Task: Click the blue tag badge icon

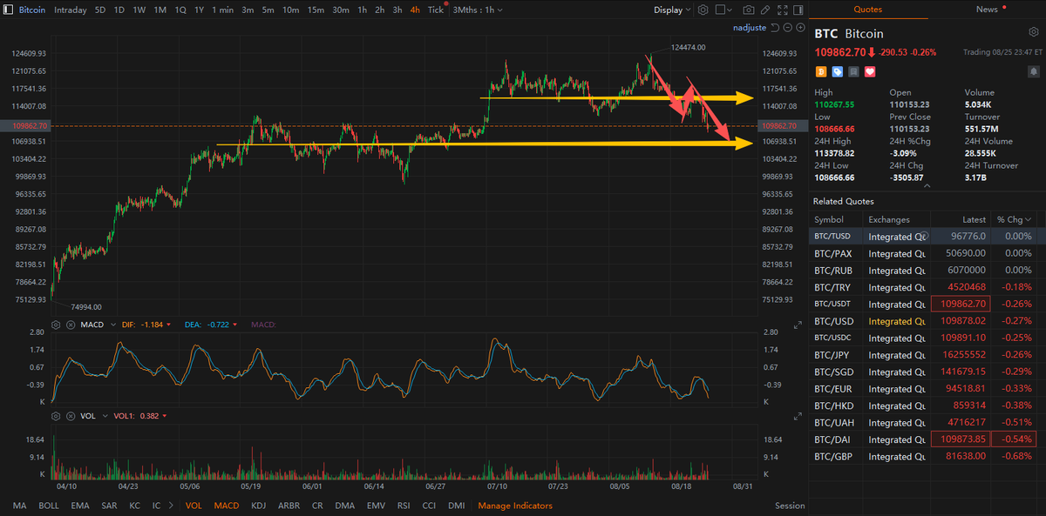Action: click(837, 71)
